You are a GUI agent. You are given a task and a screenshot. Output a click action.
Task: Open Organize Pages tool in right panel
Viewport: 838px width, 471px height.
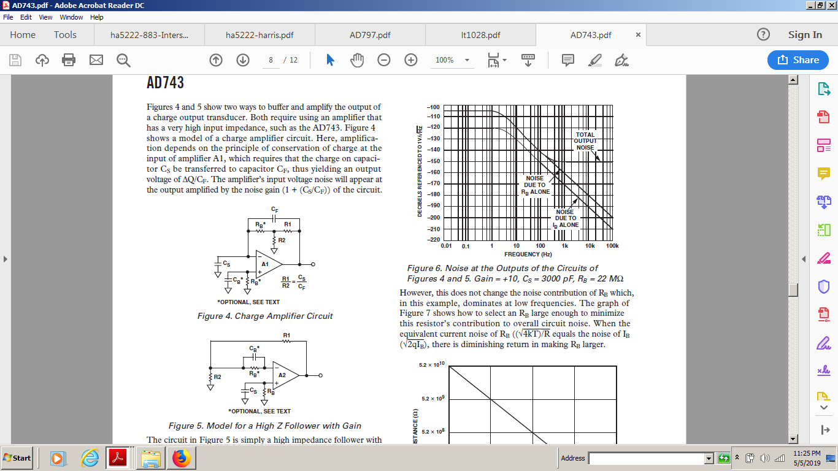tap(824, 230)
